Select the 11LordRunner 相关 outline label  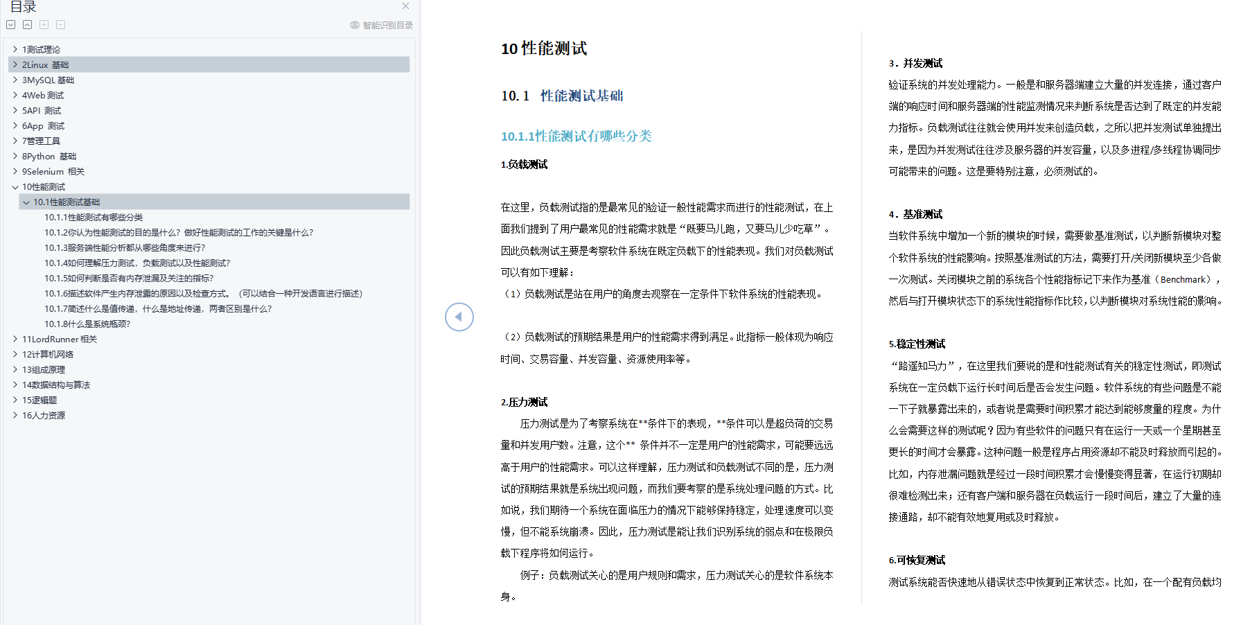coord(60,339)
